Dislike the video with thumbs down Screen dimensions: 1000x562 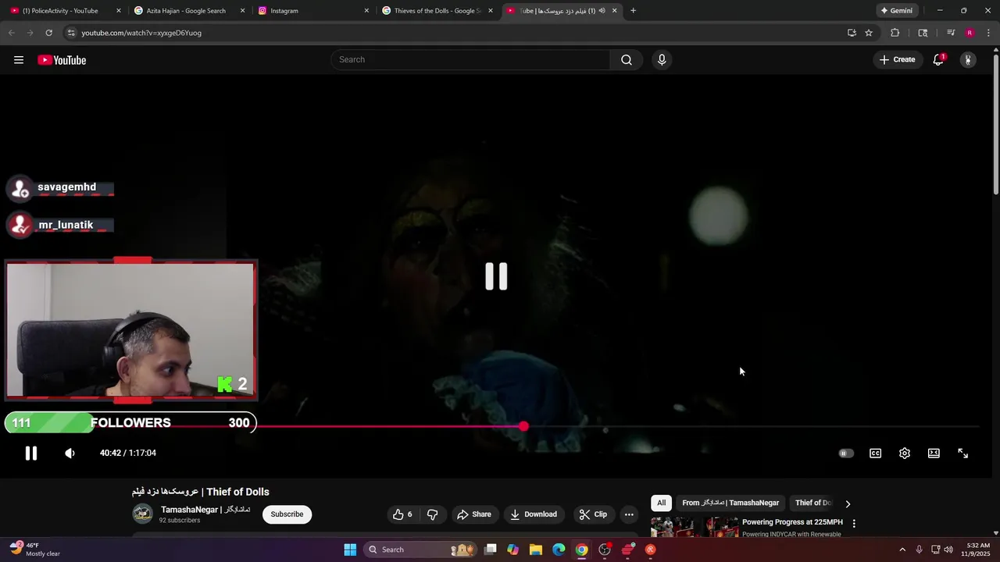click(x=432, y=514)
